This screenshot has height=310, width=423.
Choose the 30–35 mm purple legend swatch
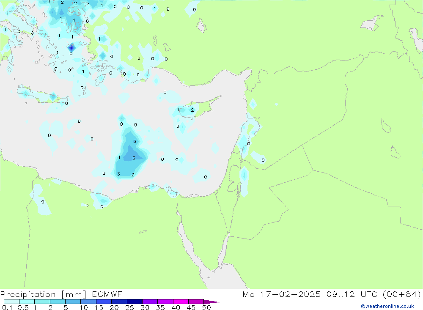pos(150,302)
